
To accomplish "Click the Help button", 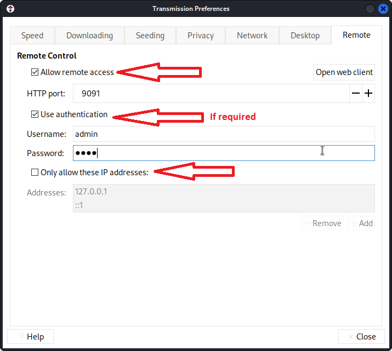I will click(x=31, y=337).
